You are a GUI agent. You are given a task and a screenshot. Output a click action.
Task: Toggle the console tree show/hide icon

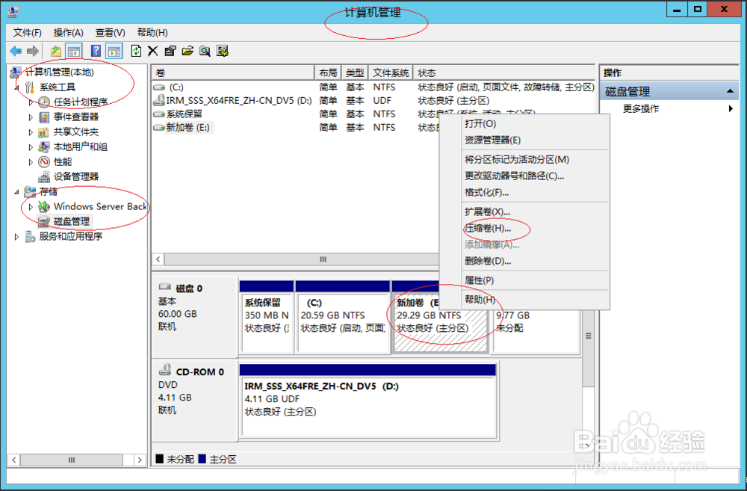pos(73,51)
